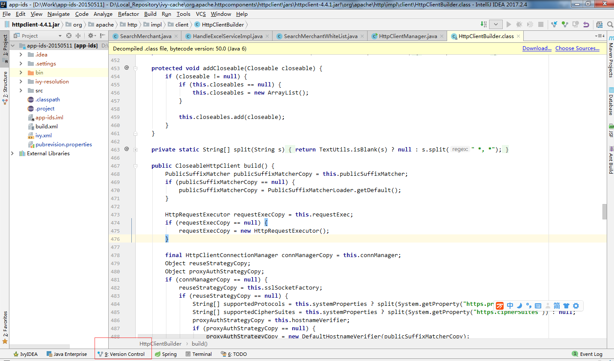Screen dimensions: 614x361
Task: Click the Debug bug icon
Action: point(519,24)
